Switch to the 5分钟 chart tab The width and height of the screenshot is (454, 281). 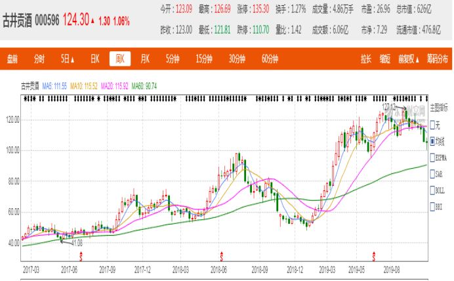tap(173, 59)
